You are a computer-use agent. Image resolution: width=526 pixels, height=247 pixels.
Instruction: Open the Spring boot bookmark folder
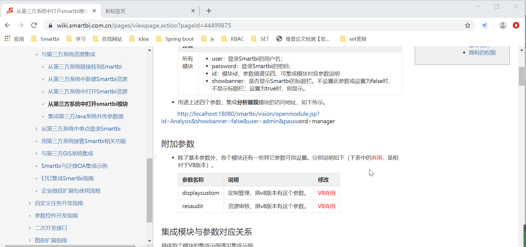point(175,39)
